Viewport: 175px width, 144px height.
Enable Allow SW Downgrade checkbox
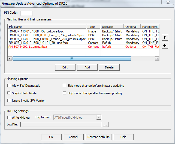[9, 86]
